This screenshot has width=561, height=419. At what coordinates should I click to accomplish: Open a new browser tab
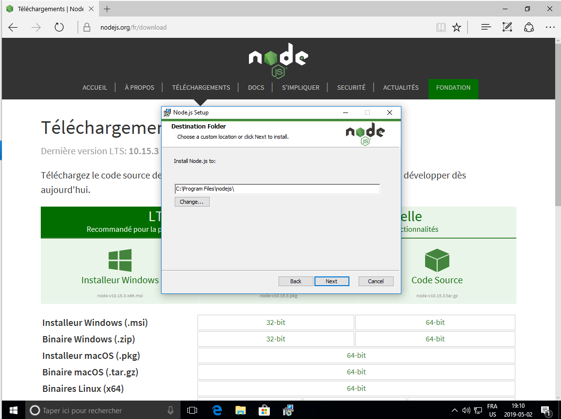(107, 9)
